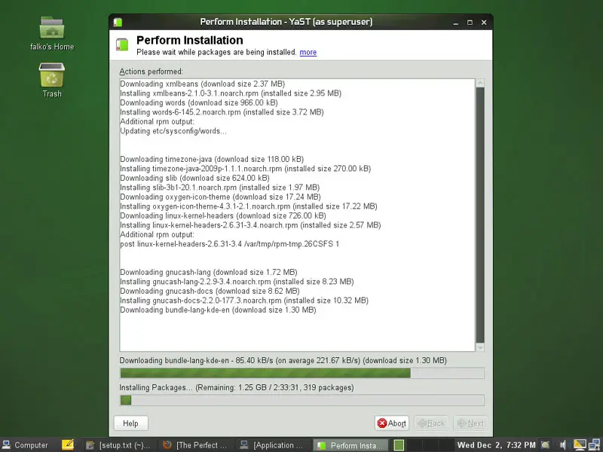
Task: Click the YaST icon in the title bar
Action: click(118, 23)
